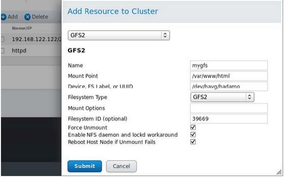This screenshot has width=284, height=177.
Task: Click the dialog resize grip icon
Action: click(x=279, y=172)
